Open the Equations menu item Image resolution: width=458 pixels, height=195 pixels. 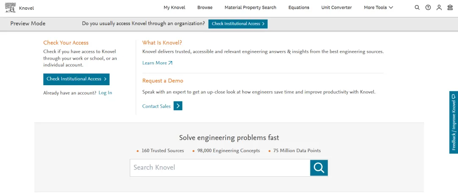click(299, 8)
